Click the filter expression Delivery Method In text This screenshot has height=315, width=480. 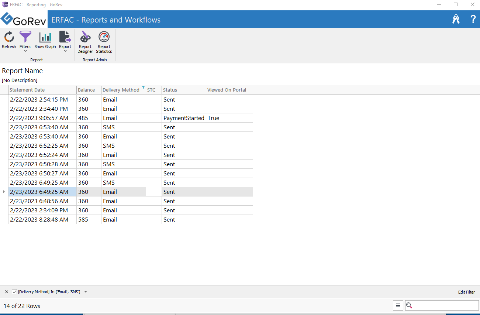[x=49, y=292]
